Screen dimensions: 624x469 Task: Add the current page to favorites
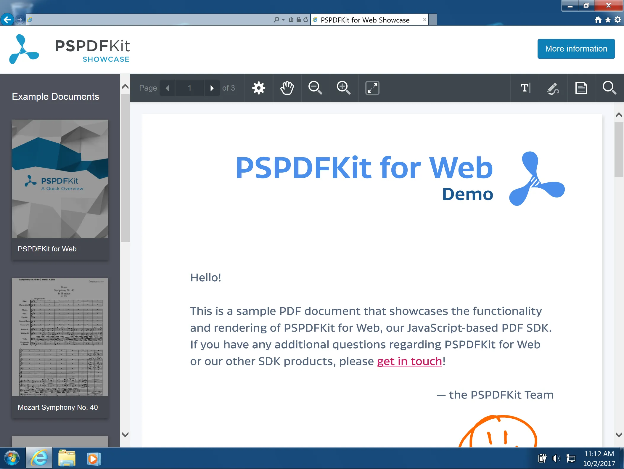[608, 20]
